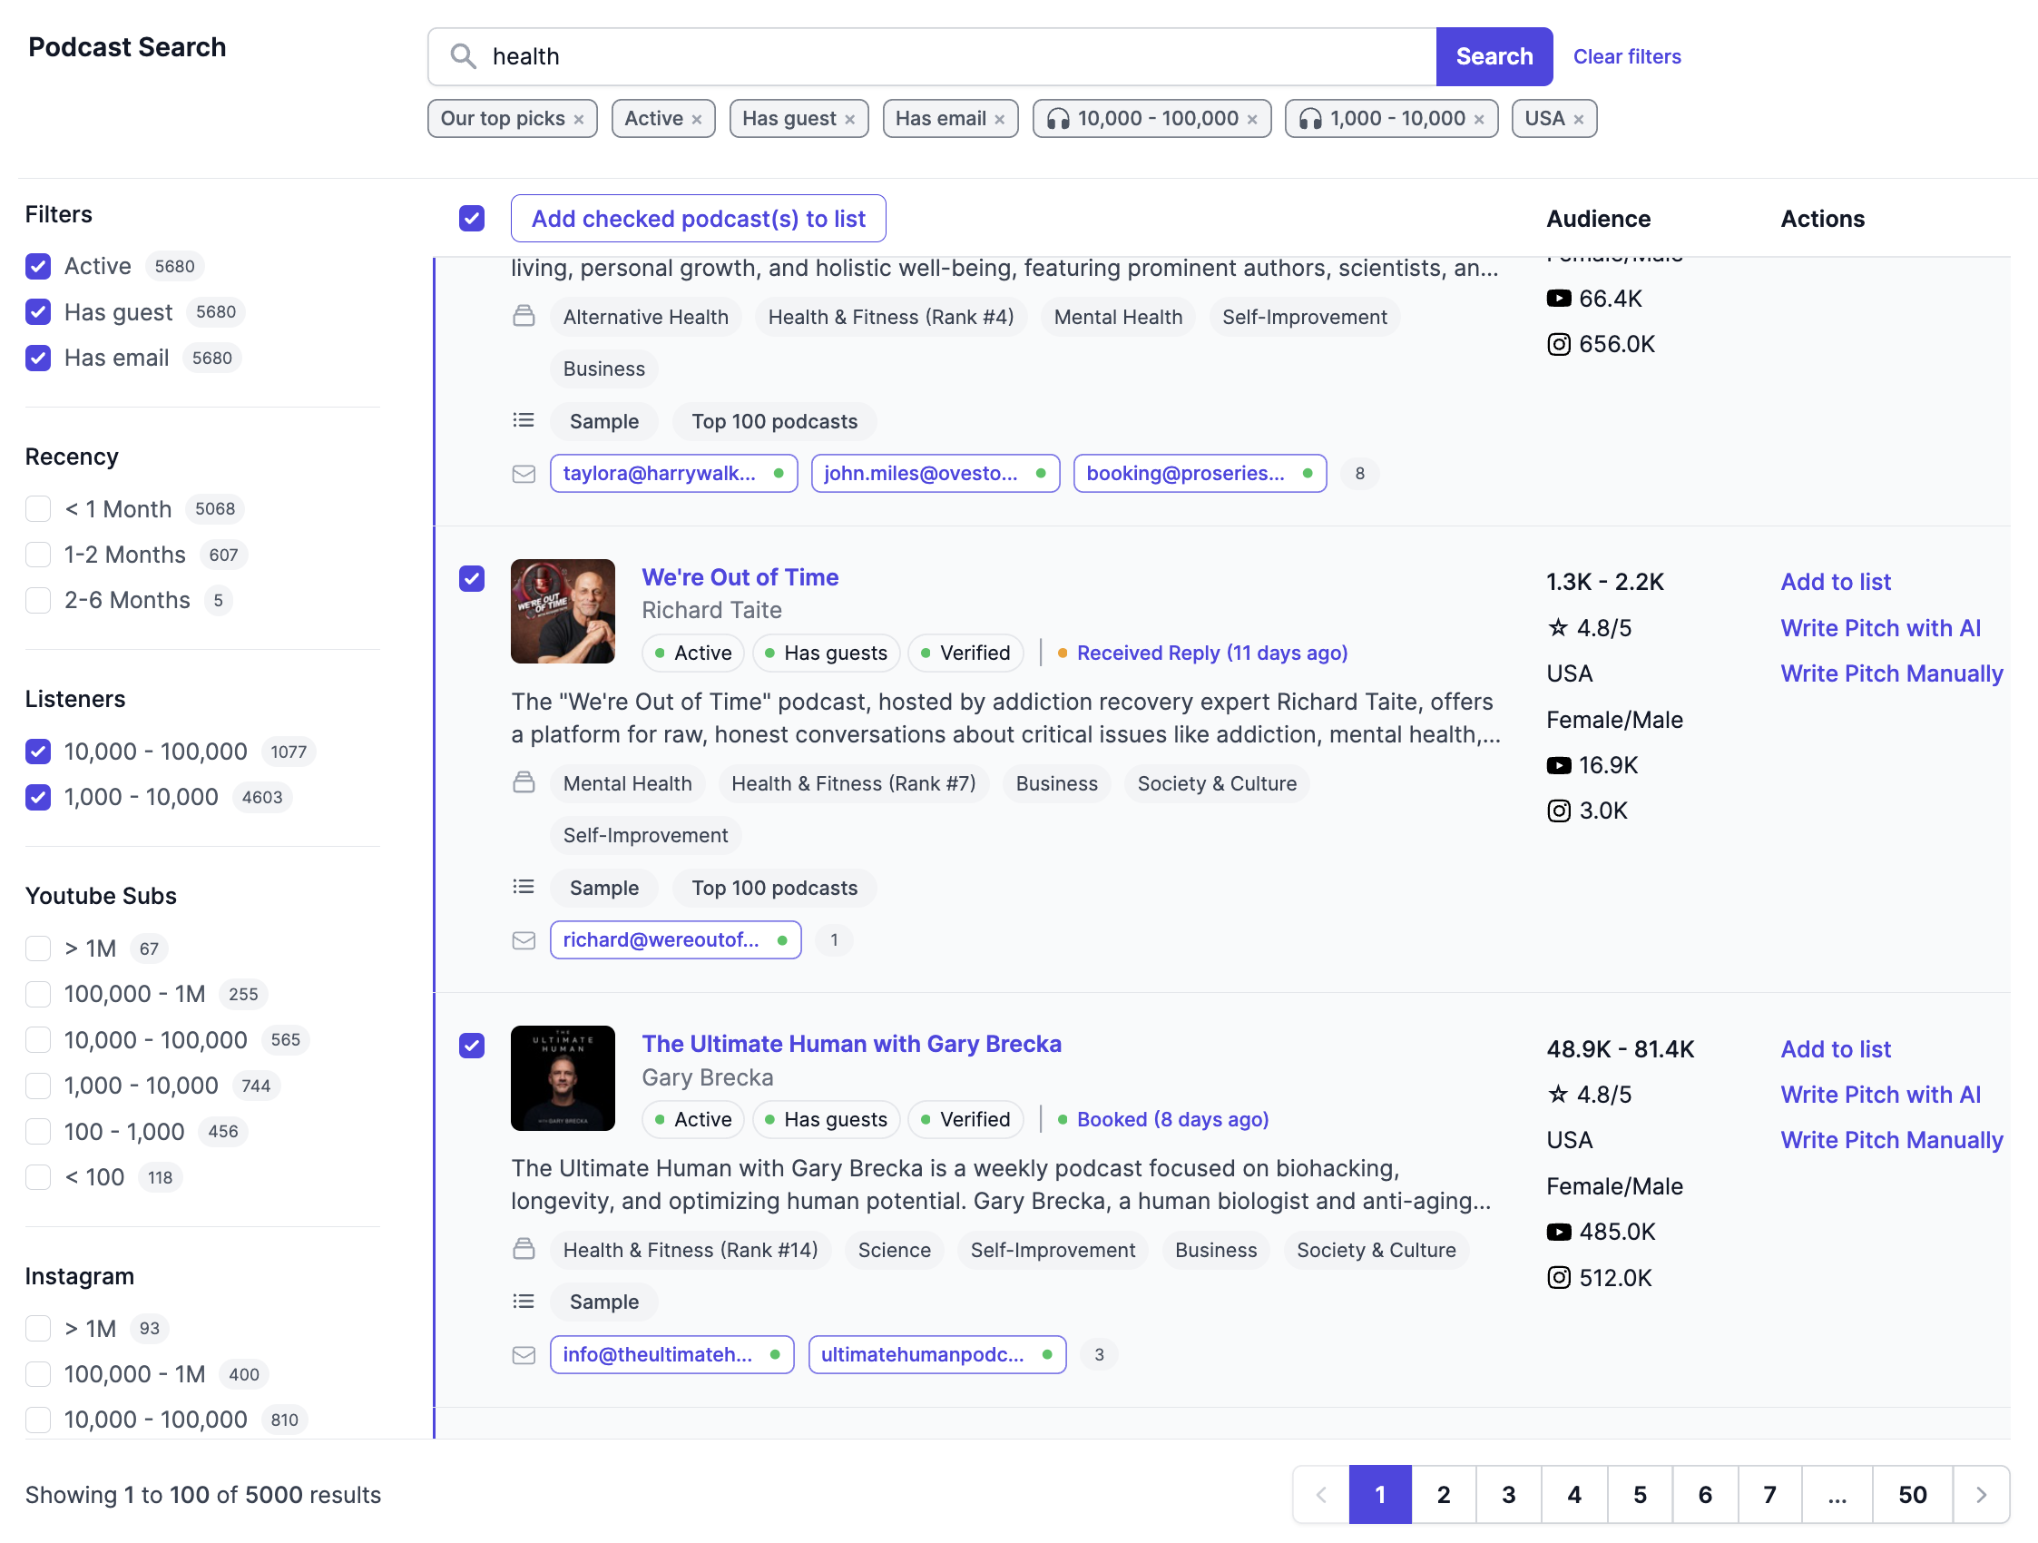Open The Ultimate Human cover thumbnail

click(563, 1078)
